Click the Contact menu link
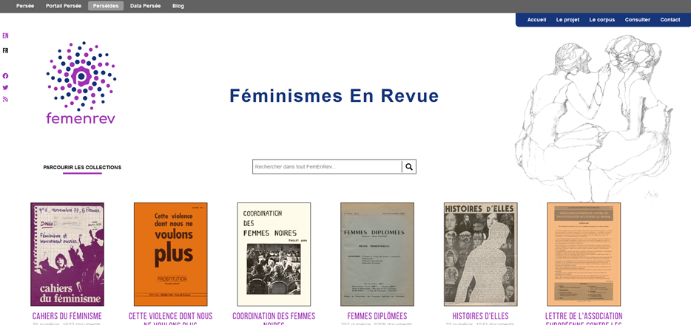691x325 pixels. click(670, 20)
